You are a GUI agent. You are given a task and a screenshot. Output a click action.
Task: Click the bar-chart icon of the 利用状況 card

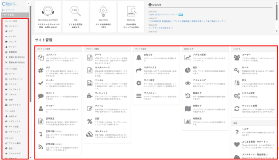(188, 121)
